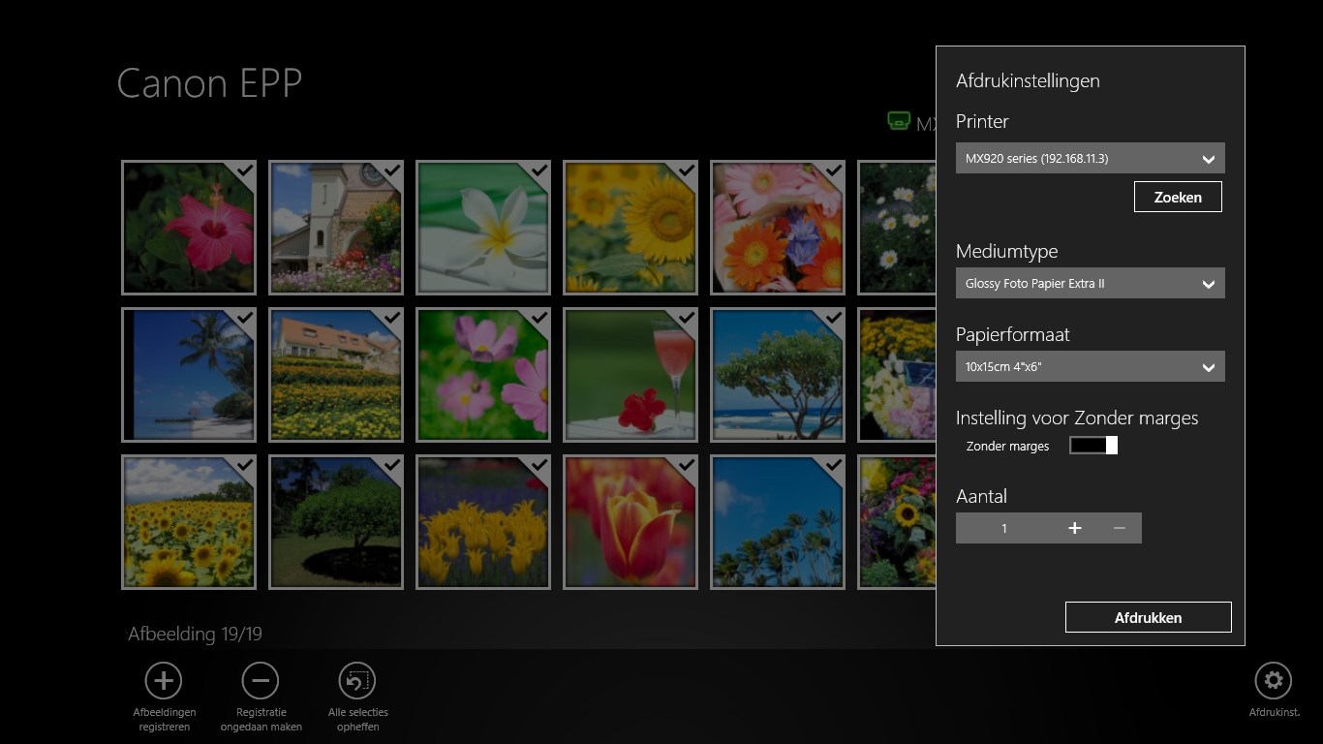
Task: Uncheck the checkmark on cocktail glass photo
Action: pos(686,318)
